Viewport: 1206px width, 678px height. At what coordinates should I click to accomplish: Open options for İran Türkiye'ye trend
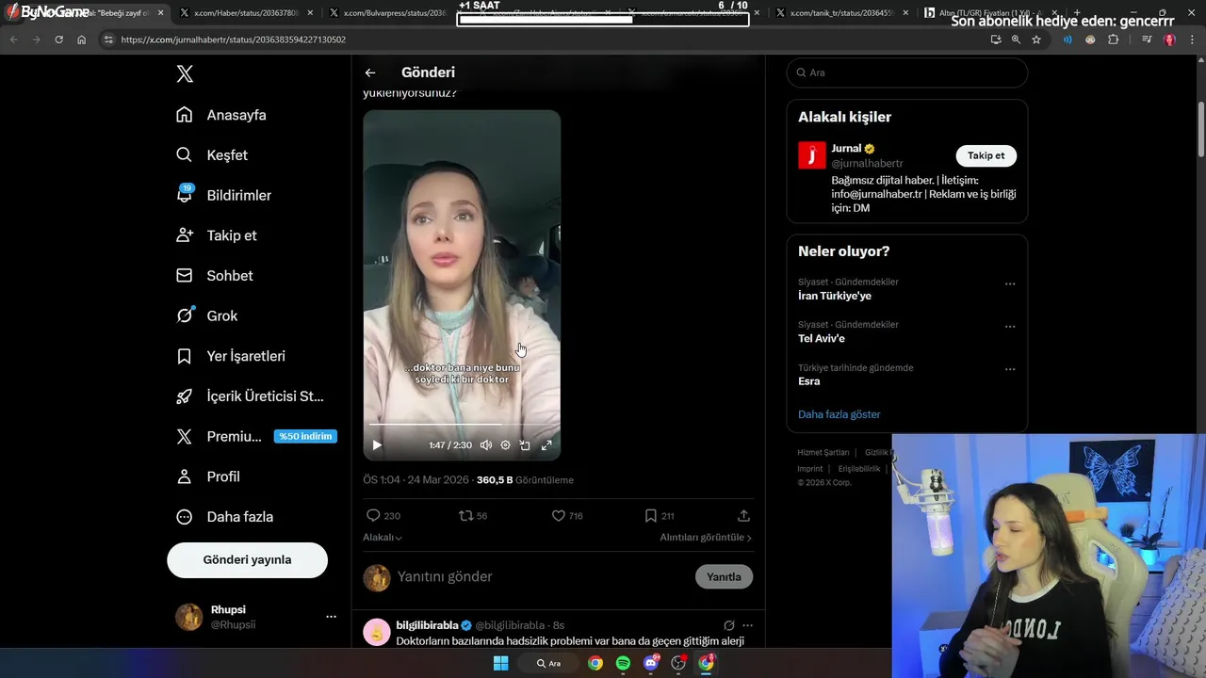[x=1010, y=283]
